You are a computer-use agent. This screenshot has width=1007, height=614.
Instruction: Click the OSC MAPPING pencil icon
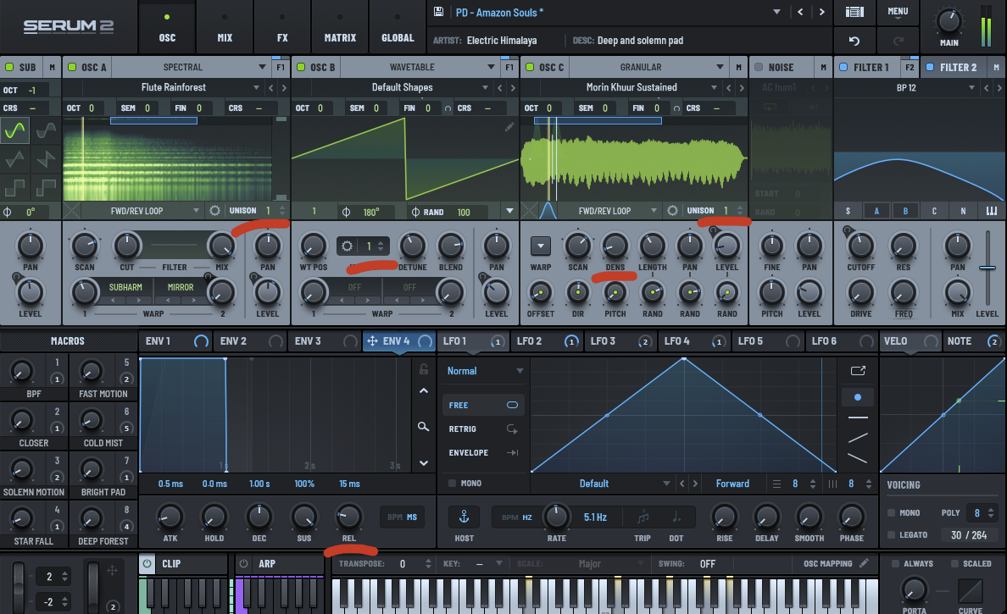click(x=865, y=563)
